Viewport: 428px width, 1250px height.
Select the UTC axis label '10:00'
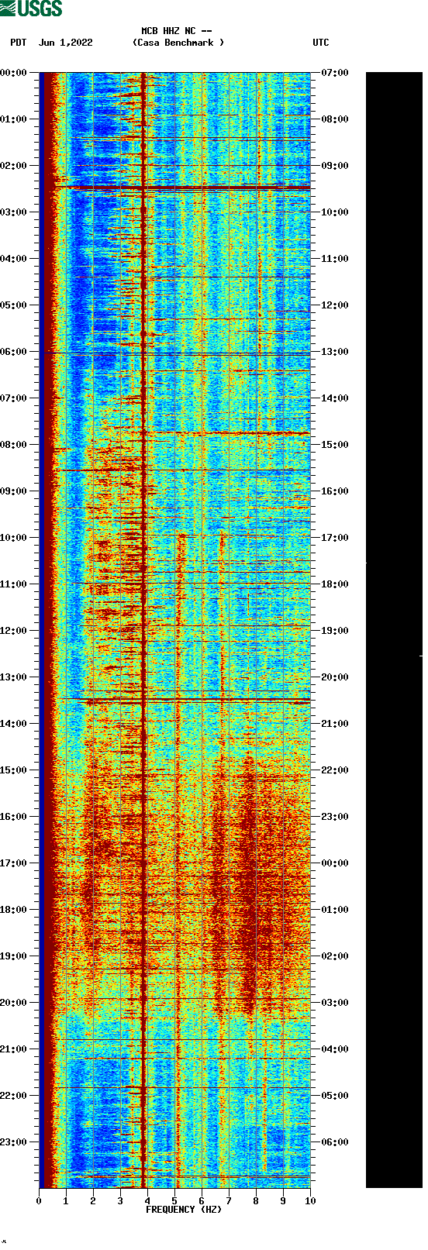[335, 212]
